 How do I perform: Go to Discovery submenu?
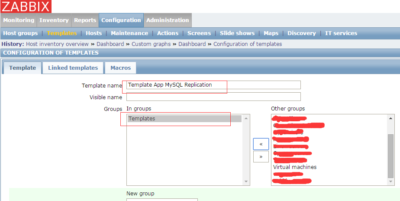click(302, 33)
